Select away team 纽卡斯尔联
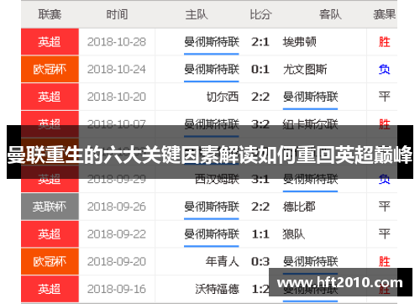The width and height of the screenshot is (420, 304). (310, 123)
